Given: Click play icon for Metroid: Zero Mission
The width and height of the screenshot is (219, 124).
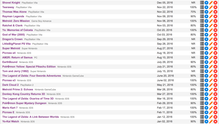Looking at the screenshot, I should coord(207,21).
